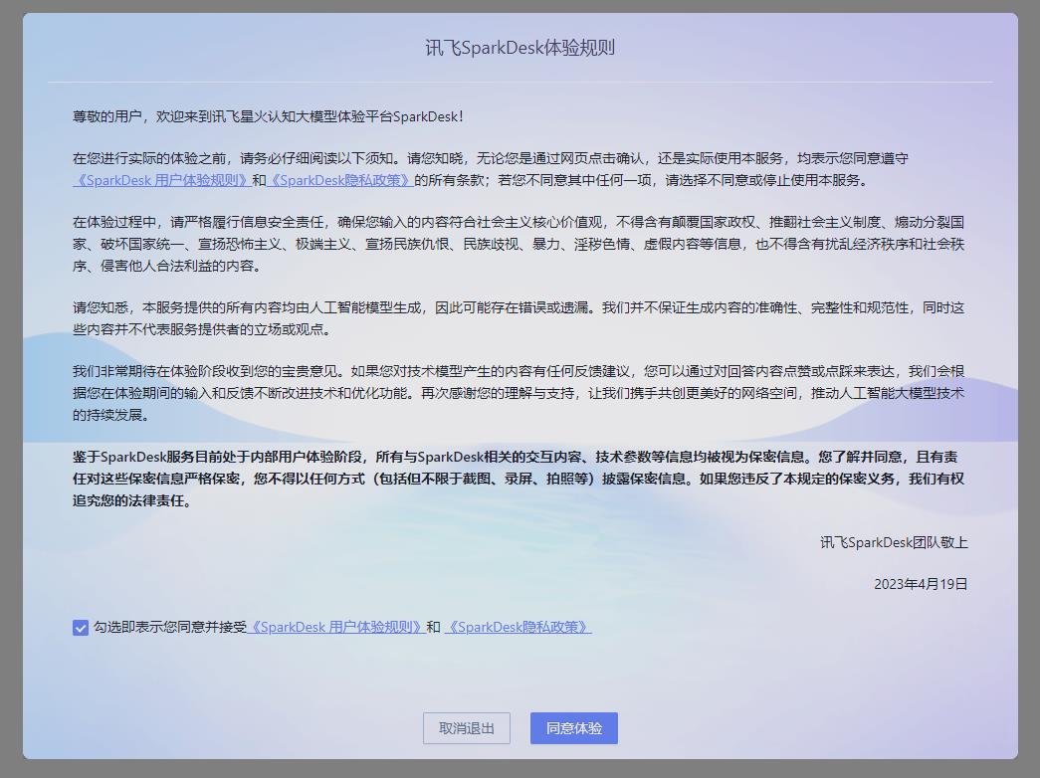Click the paragraph starting 请您知悉
Screen dimensions: 1040x778
[519, 318]
